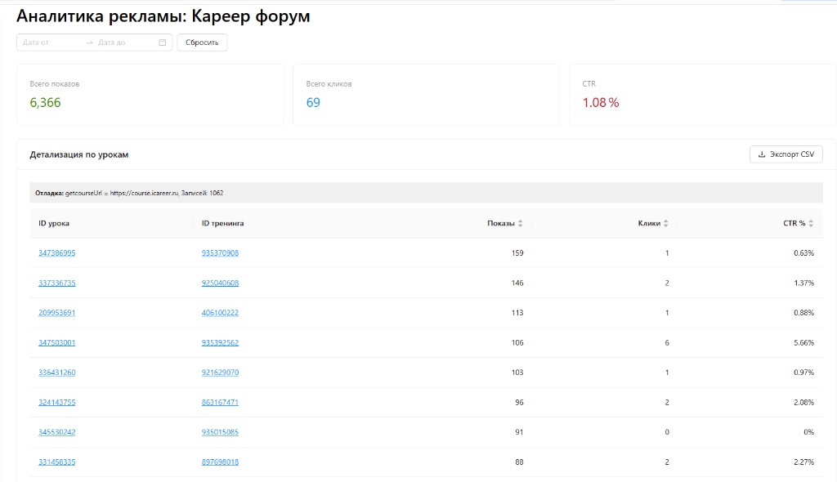Click the Всего кликов card label
Viewport: 837px width, 482px height.
coord(329,84)
